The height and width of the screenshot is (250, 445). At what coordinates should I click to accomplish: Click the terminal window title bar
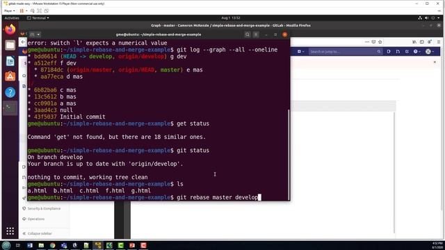[x=159, y=34]
